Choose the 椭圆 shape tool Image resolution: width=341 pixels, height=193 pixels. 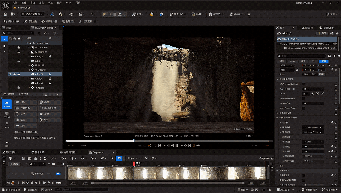point(49,102)
